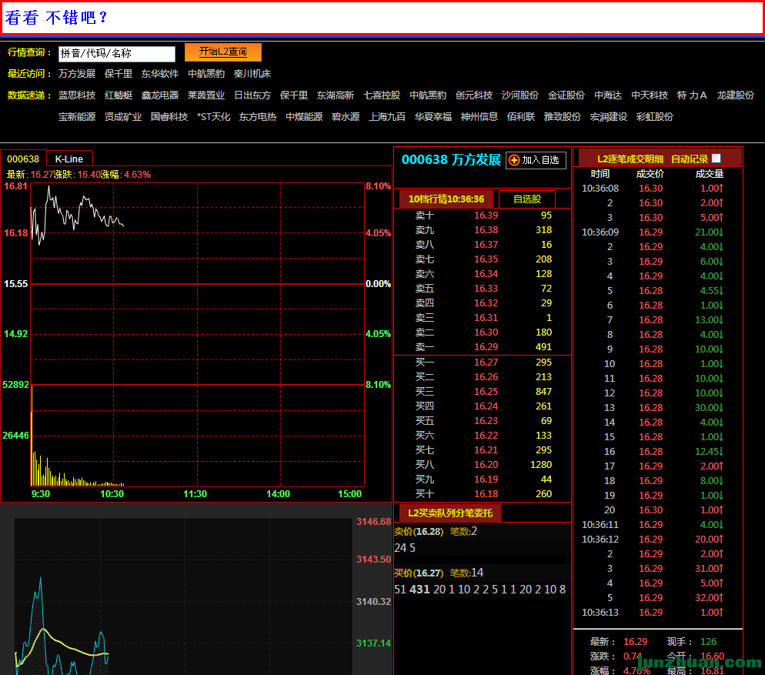
Task: Open the 彩虹股份 stock link
Action: 655,117
